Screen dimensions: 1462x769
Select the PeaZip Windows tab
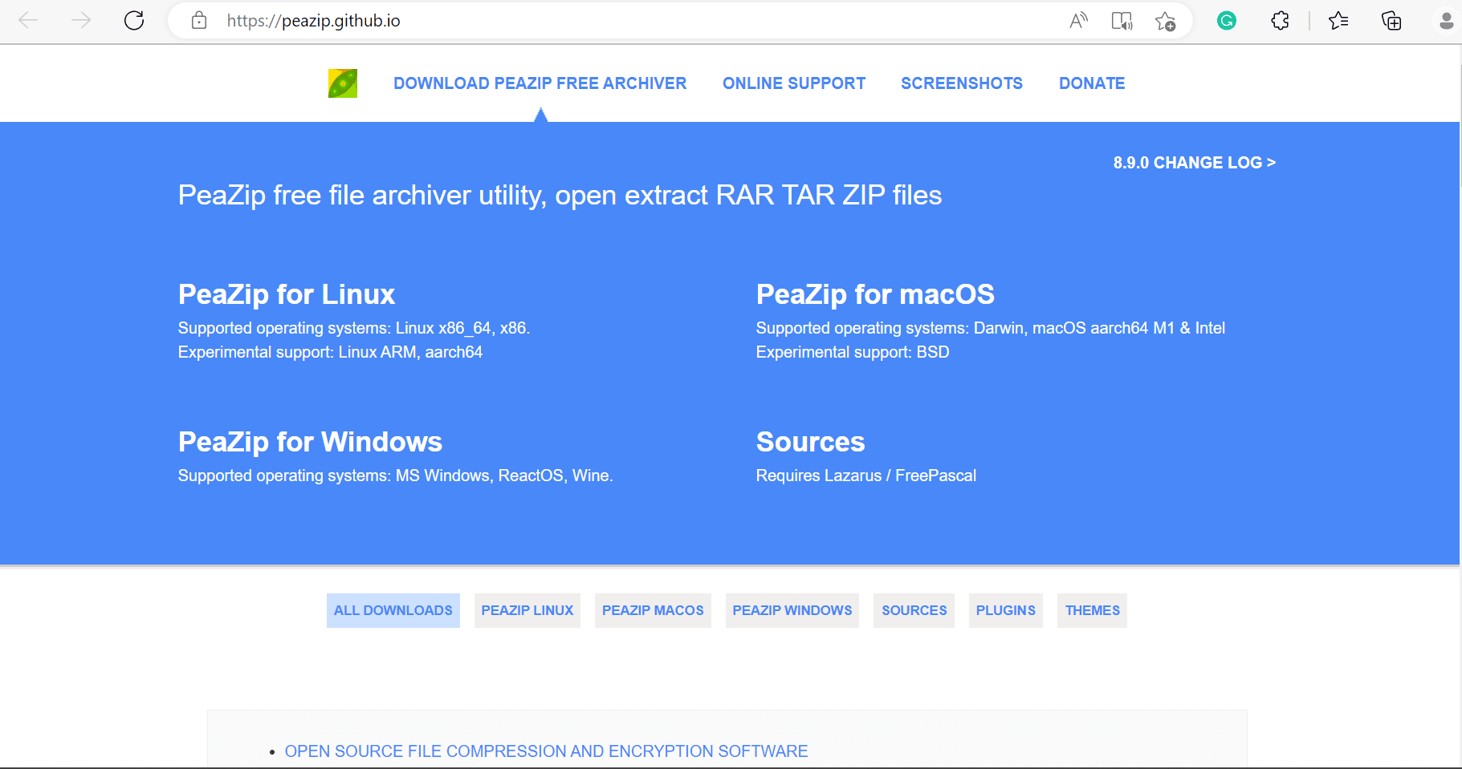[x=792, y=610]
